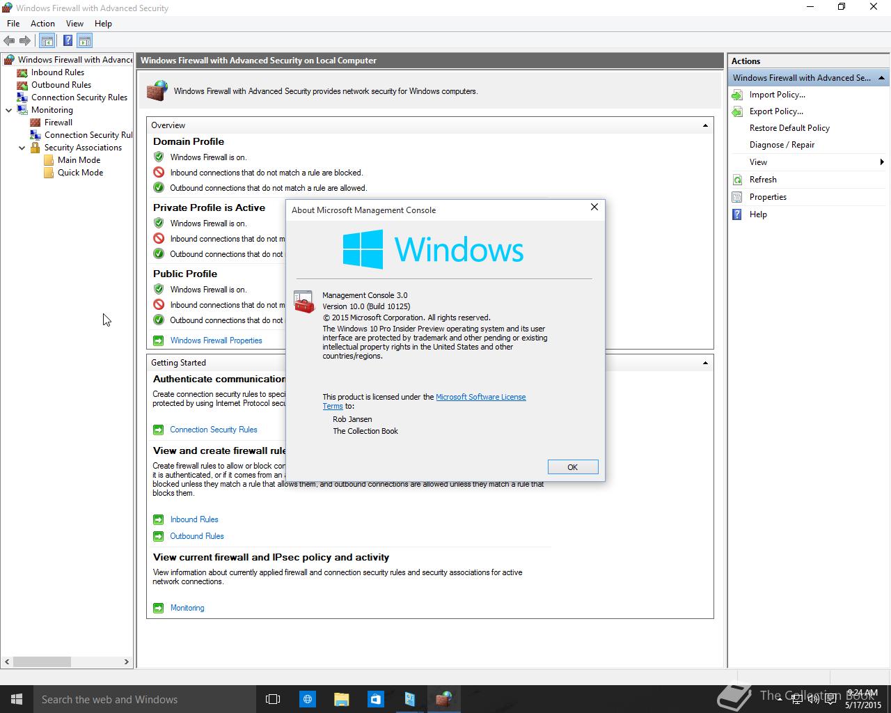Viewport: 891px width, 713px height.
Task: Collapse the Overview section
Action: click(705, 125)
